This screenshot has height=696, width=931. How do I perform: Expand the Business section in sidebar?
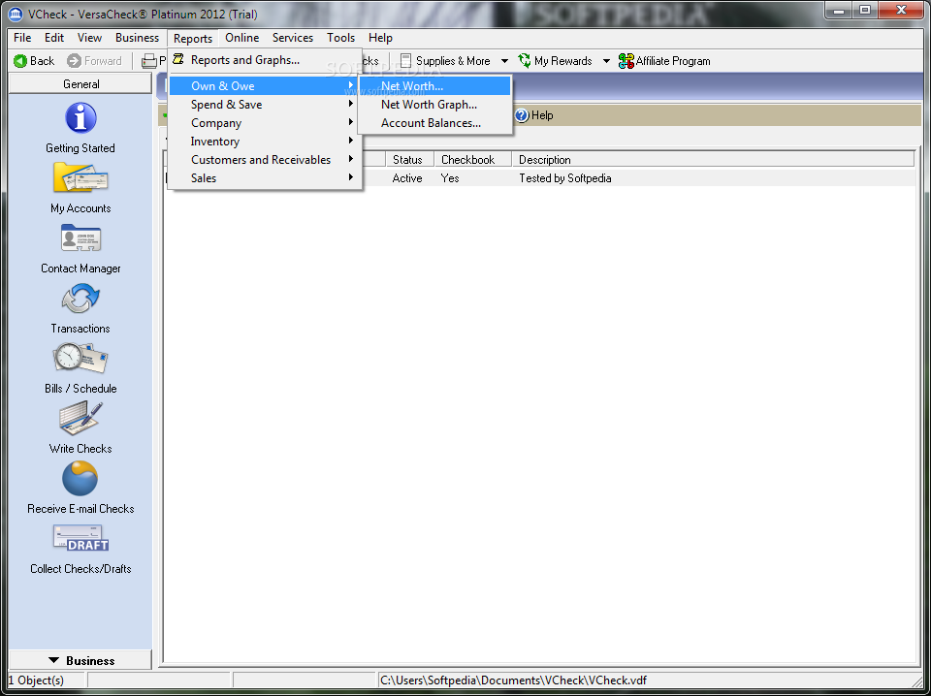coord(80,660)
